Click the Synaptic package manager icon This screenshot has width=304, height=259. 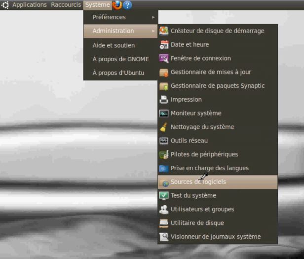tap(164, 86)
